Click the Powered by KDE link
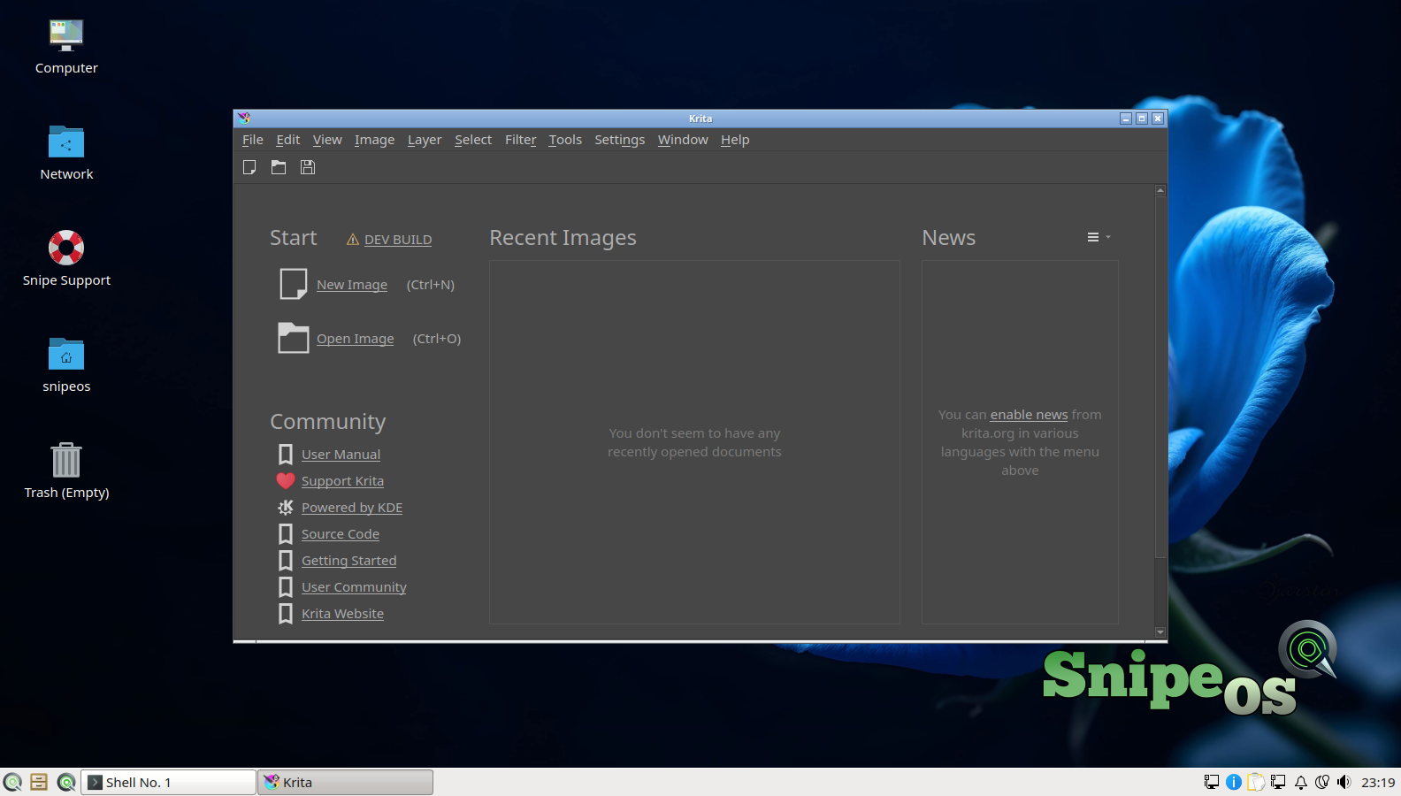 [x=352, y=508]
